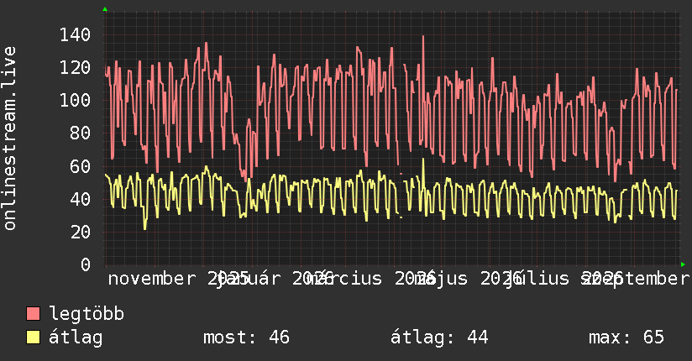Image resolution: width=692 pixels, height=361 pixels.
Task: Click the 40 y-axis label
Action: tap(80, 199)
